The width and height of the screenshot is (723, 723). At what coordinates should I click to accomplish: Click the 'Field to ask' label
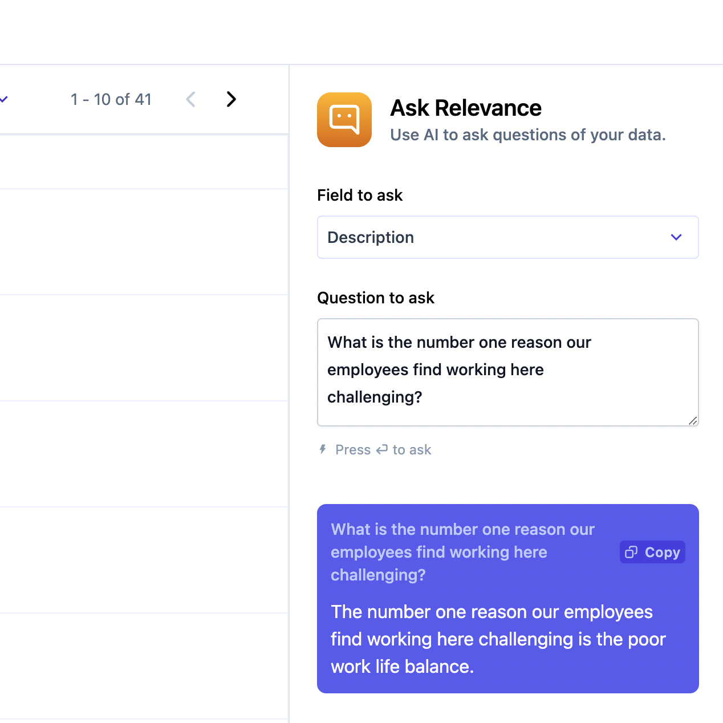point(360,195)
